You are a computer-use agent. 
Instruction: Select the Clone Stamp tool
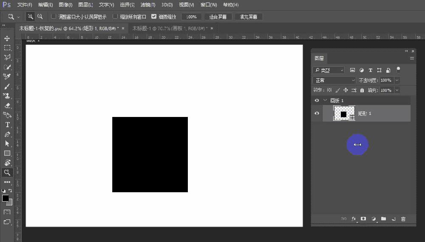tap(7, 96)
